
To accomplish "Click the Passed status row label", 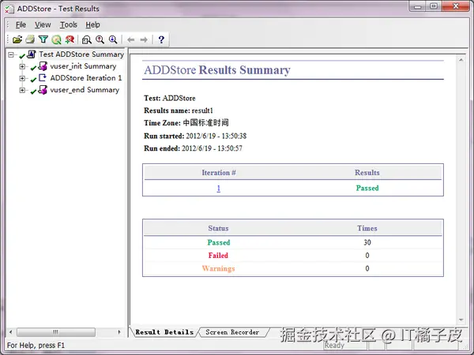I will [x=219, y=242].
